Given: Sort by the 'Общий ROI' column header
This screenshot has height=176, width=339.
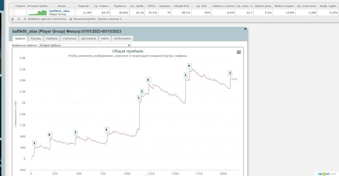Looking at the screenshot, I should click(182, 6).
